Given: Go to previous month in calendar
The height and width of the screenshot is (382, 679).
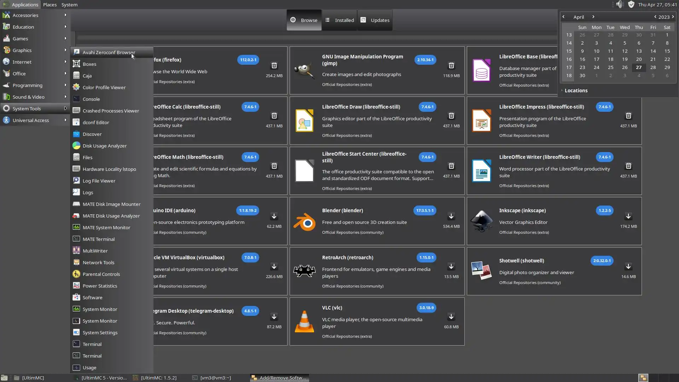Looking at the screenshot, I should pyautogui.click(x=563, y=17).
